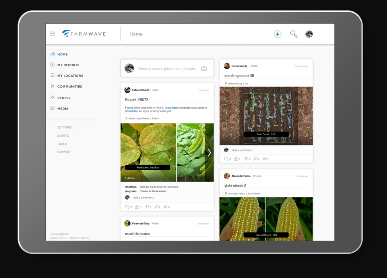Open the Media section in sidebar
This screenshot has width=387, height=278.
tap(63, 109)
